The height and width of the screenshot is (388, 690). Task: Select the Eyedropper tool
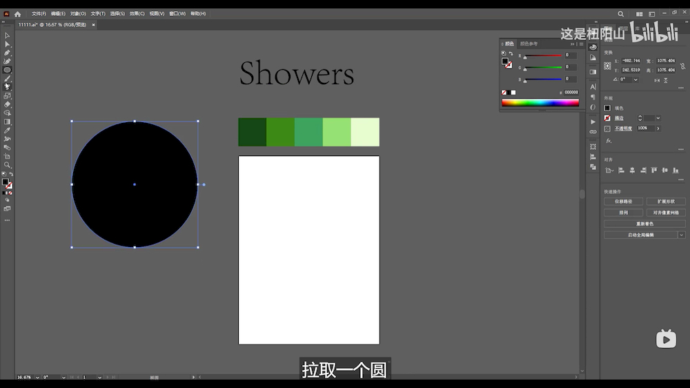click(7, 130)
